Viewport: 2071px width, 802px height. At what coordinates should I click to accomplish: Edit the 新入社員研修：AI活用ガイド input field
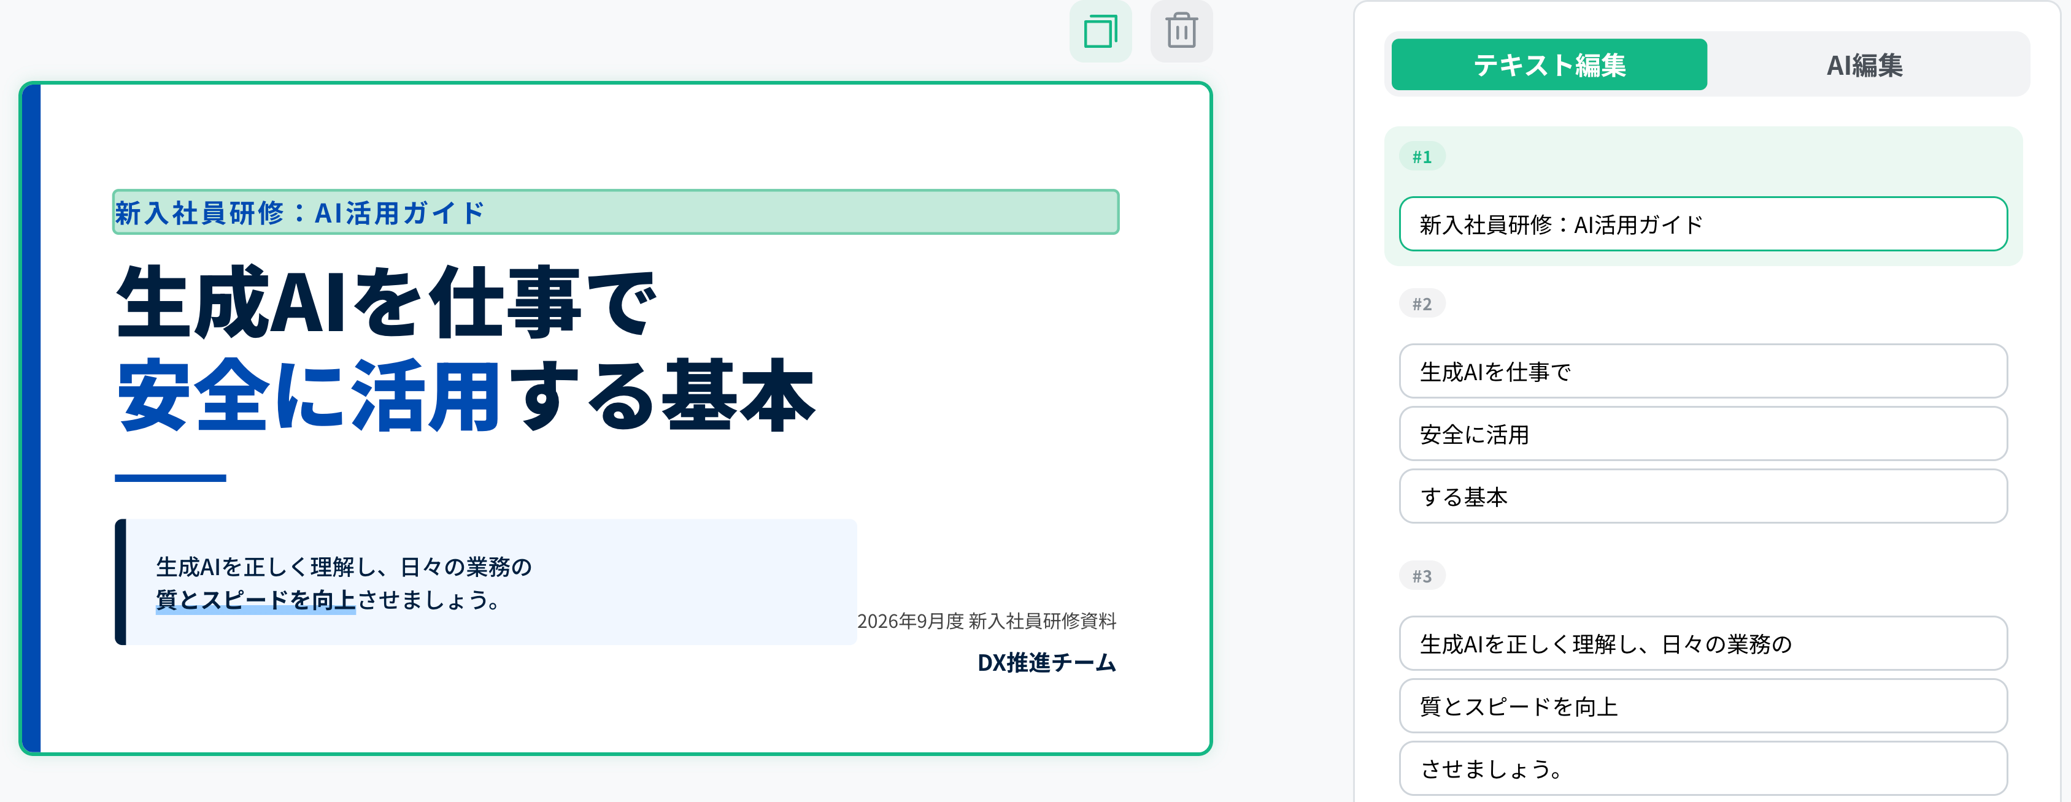tap(1703, 224)
